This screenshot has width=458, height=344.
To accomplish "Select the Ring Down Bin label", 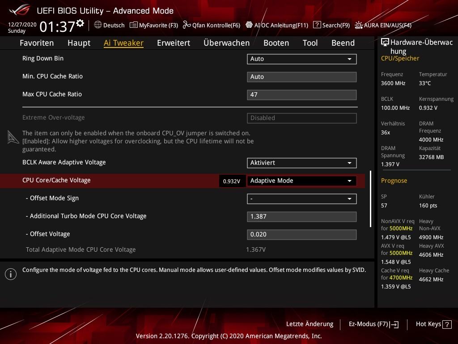I will [x=43, y=58].
